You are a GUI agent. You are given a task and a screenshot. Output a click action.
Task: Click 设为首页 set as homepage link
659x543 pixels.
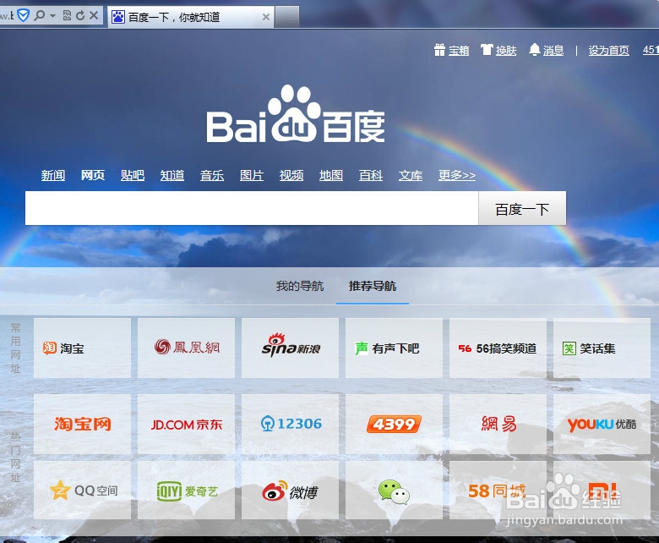(x=608, y=51)
